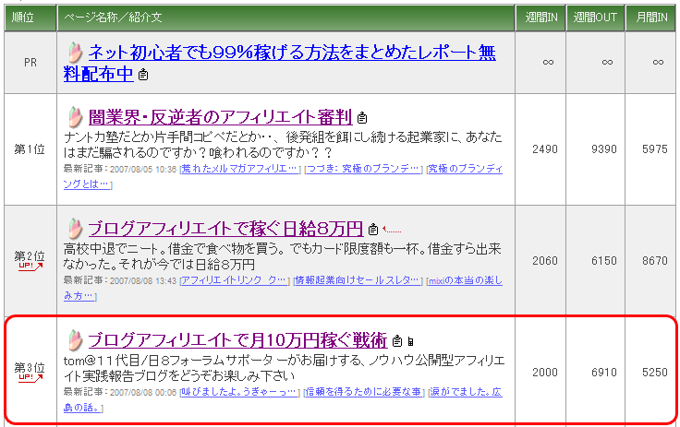This screenshot has width=680, height=427.
Task: Click the timestamp 2007/08/08 00:06
Action: (143, 392)
